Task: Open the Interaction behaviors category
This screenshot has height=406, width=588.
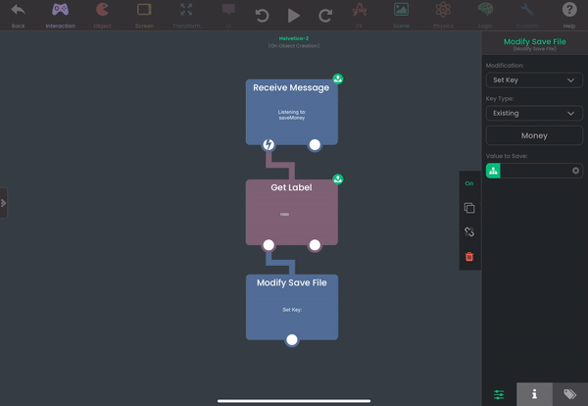Action: pos(61,15)
